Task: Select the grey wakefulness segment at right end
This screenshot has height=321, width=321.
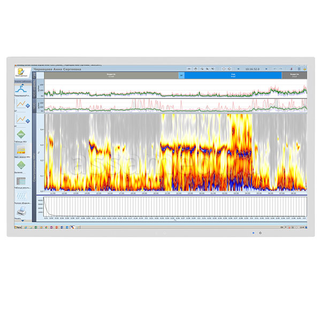Action: coord(294,75)
